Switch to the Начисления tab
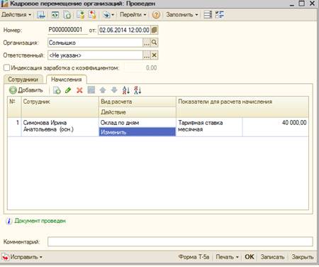319x267 pixels. coord(67,80)
